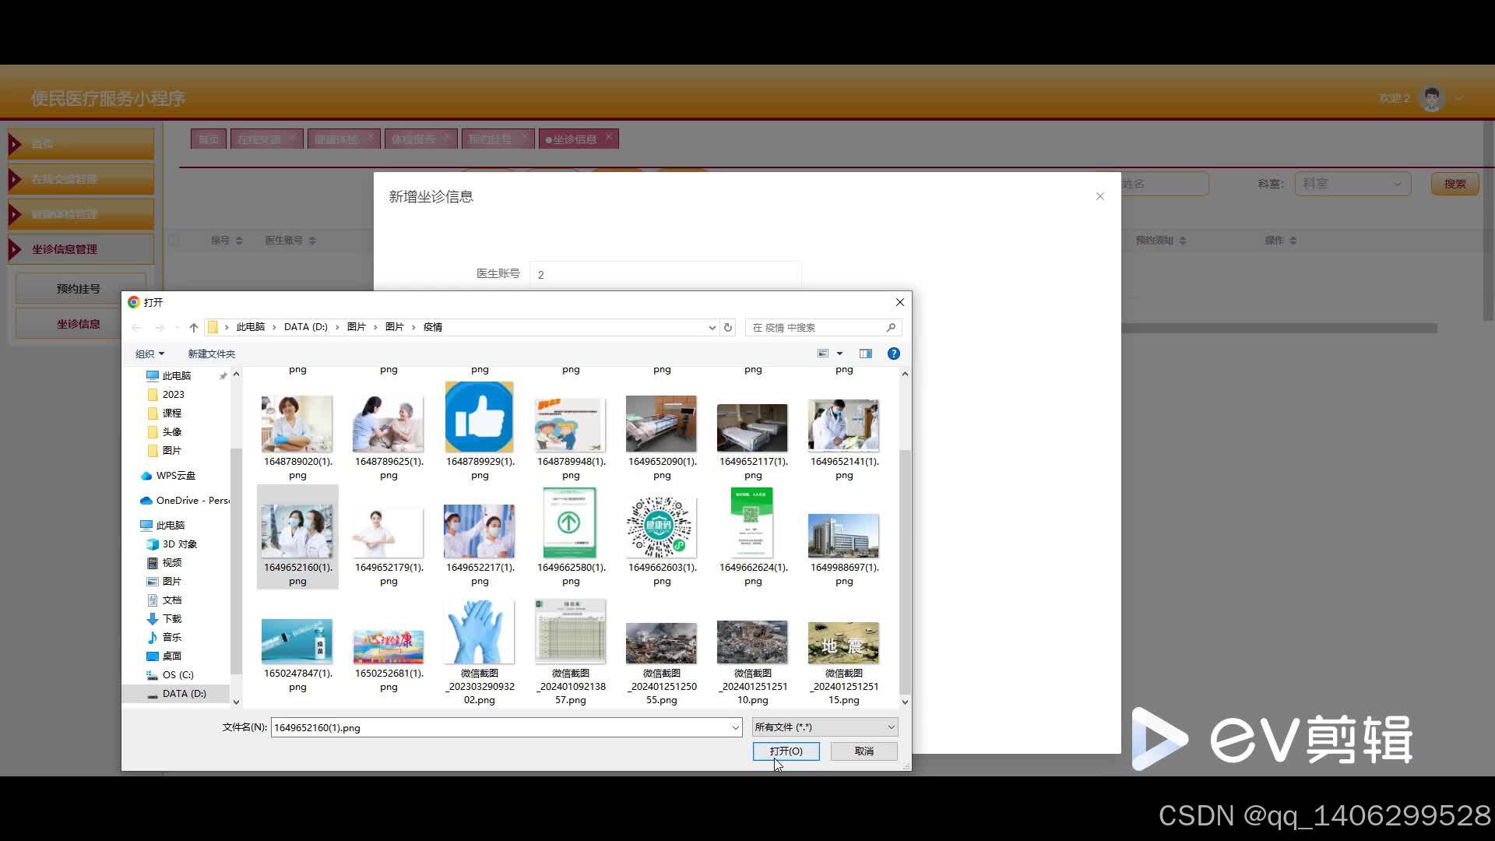Screen dimensions: 1495x841
Task: Select the 下载 downloads folder
Action: tap(171, 619)
